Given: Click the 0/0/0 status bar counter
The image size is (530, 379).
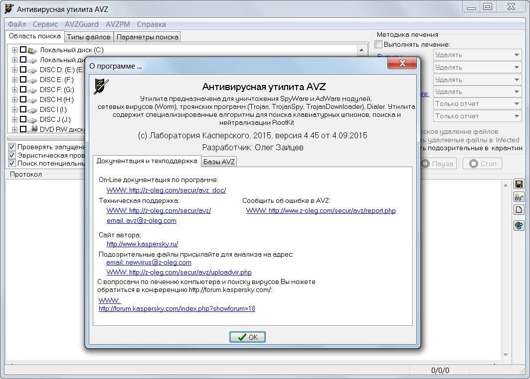Looking at the screenshot, I should click(440, 371).
